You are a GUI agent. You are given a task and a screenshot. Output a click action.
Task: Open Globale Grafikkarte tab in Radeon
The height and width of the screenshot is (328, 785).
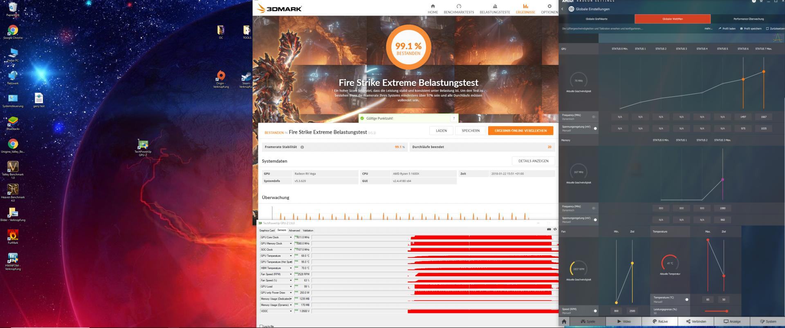[x=597, y=19]
